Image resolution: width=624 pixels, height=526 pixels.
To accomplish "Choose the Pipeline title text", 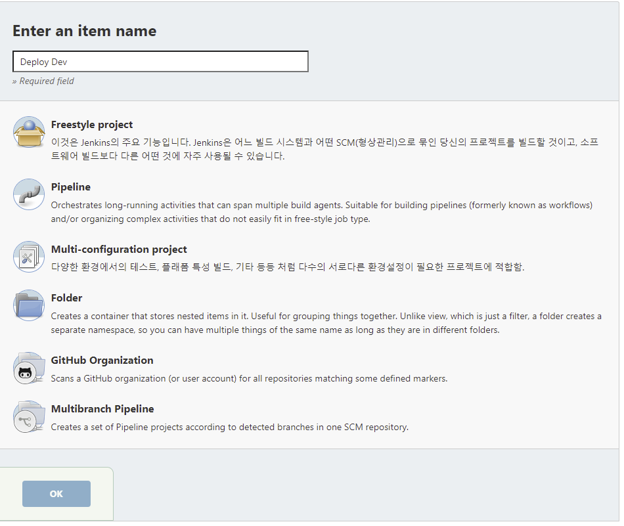I will point(71,187).
